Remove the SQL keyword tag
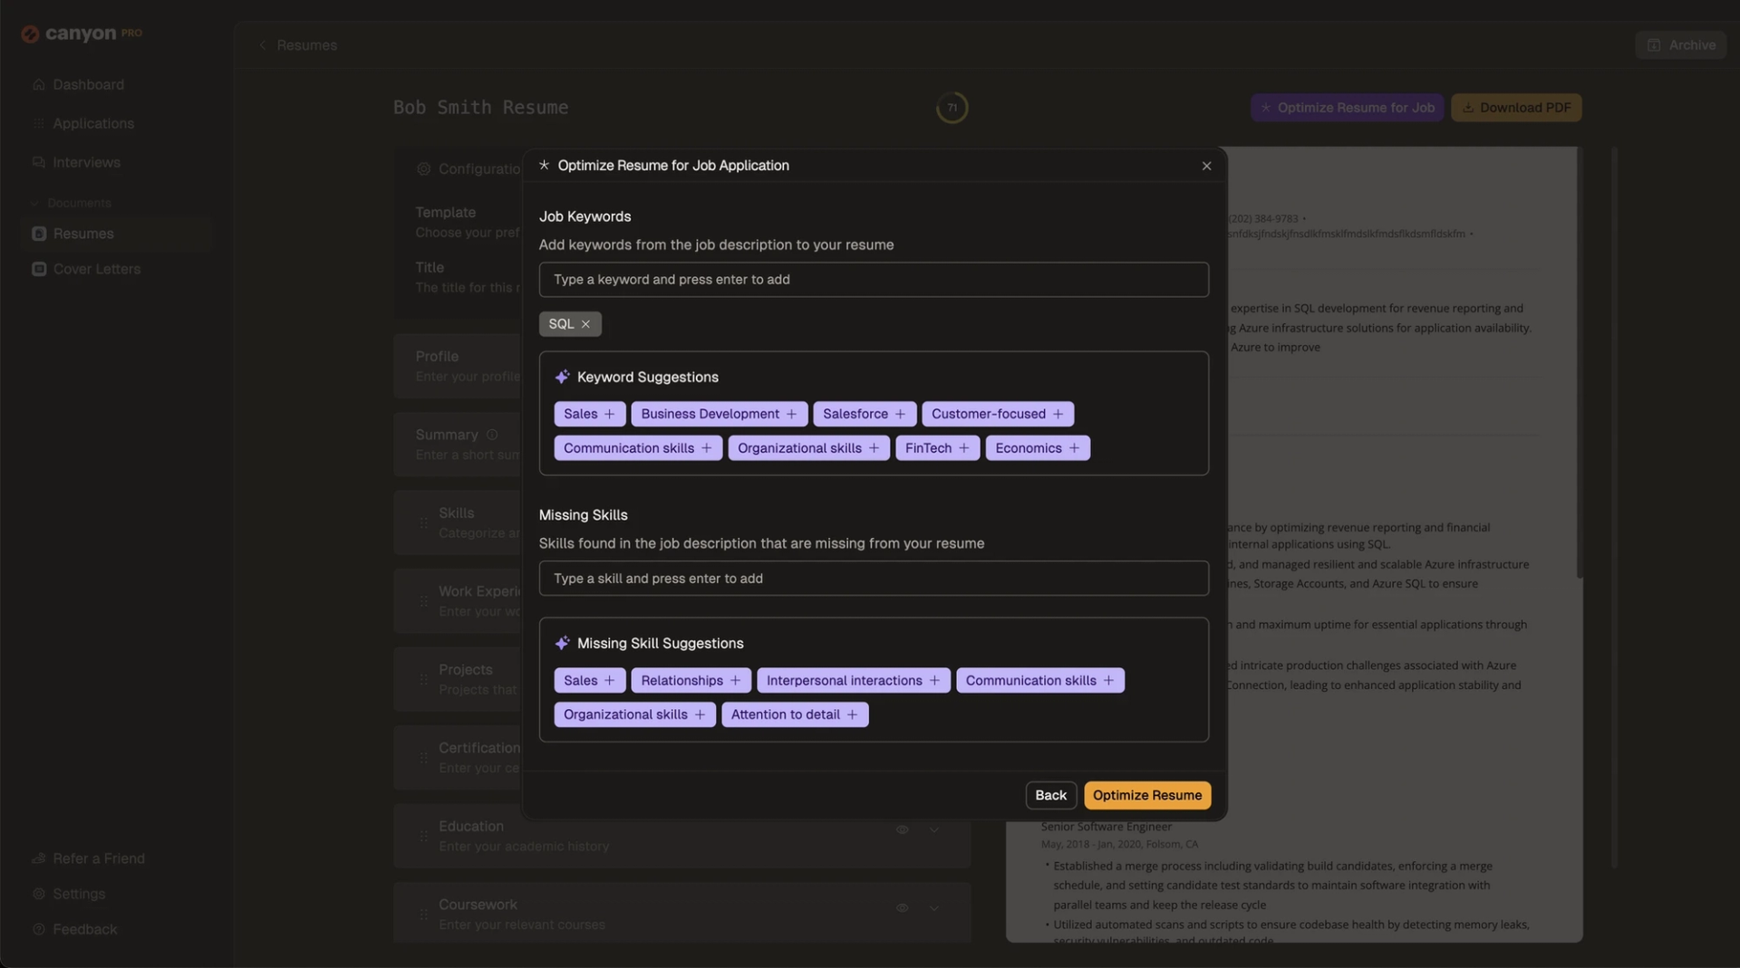 click(585, 324)
